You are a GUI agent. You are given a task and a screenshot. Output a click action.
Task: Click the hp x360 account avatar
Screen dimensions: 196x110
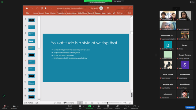click(x=101, y=8)
